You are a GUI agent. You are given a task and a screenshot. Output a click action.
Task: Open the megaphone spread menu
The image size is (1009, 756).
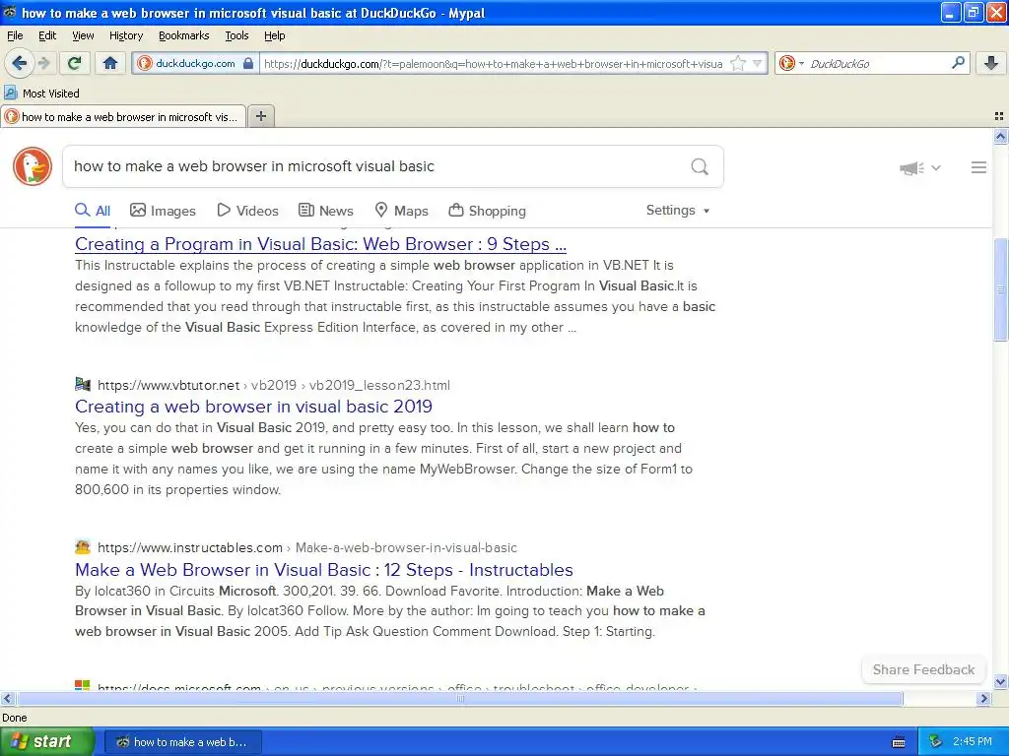pos(911,167)
